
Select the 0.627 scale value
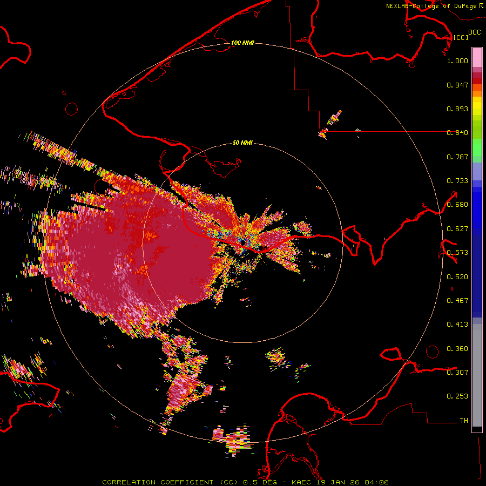coord(457,229)
